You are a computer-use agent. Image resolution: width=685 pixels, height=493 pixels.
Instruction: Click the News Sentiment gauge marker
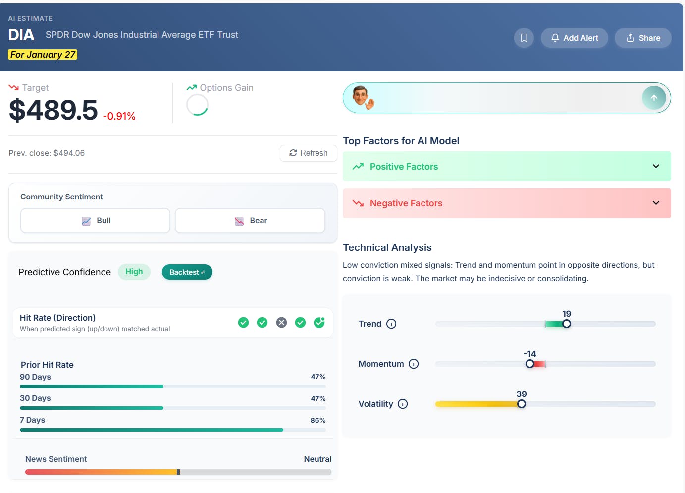tap(178, 472)
